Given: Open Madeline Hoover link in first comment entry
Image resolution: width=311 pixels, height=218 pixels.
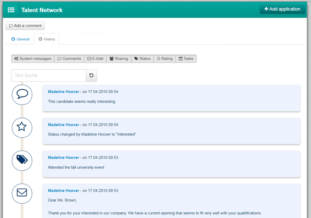Looking at the screenshot, I should (x=64, y=92).
